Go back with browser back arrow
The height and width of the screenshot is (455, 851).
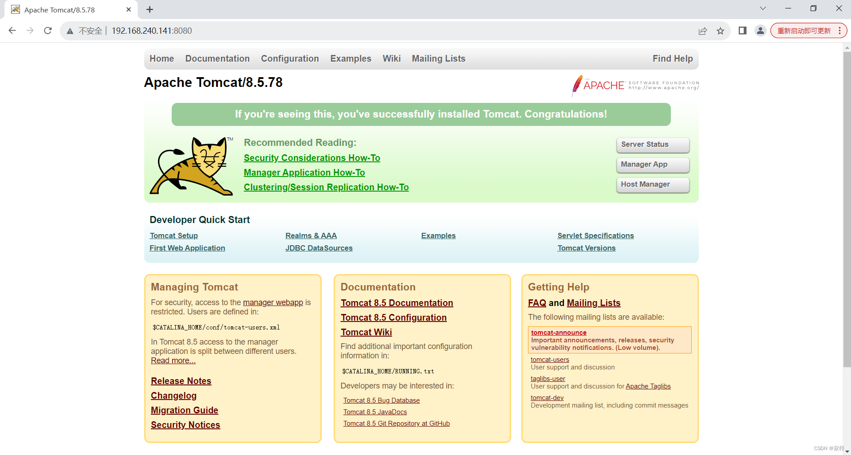[x=12, y=31]
